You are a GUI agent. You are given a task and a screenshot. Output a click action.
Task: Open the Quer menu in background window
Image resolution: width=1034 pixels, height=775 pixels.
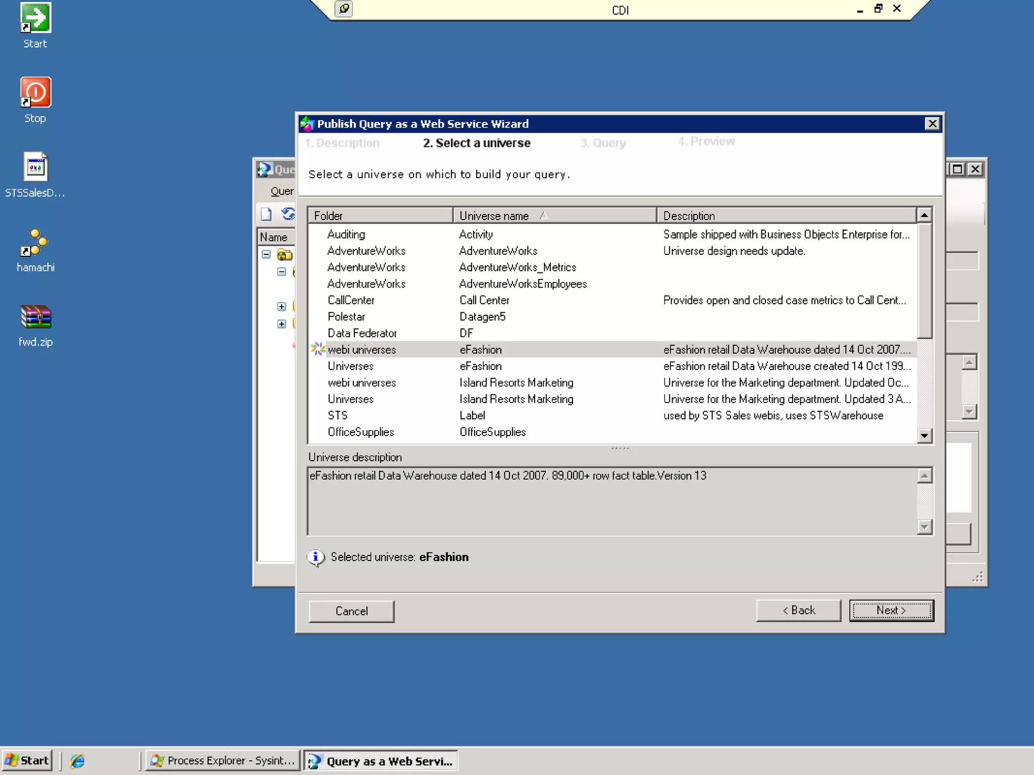pyautogui.click(x=282, y=191)
